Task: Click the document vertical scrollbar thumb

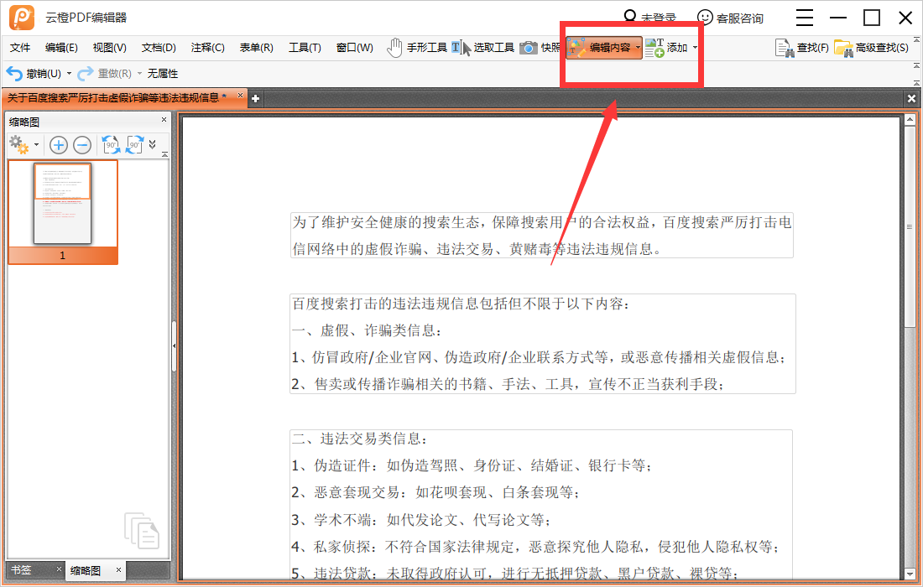Action: pos(910,227)
